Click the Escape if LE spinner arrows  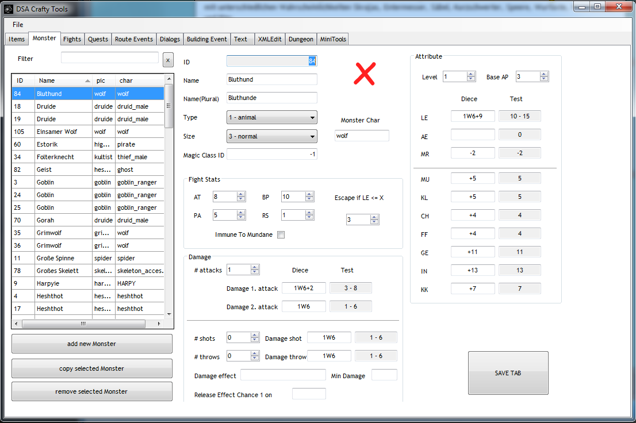374,220
